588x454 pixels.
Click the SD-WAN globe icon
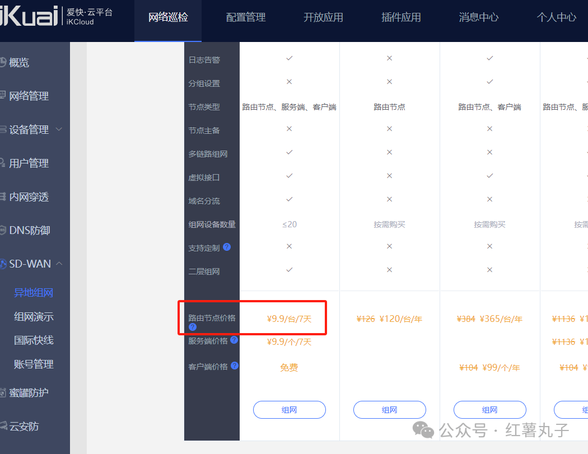pos(3,264)
